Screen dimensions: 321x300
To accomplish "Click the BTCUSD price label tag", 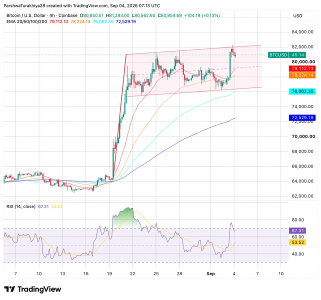I will coord(278,55).
